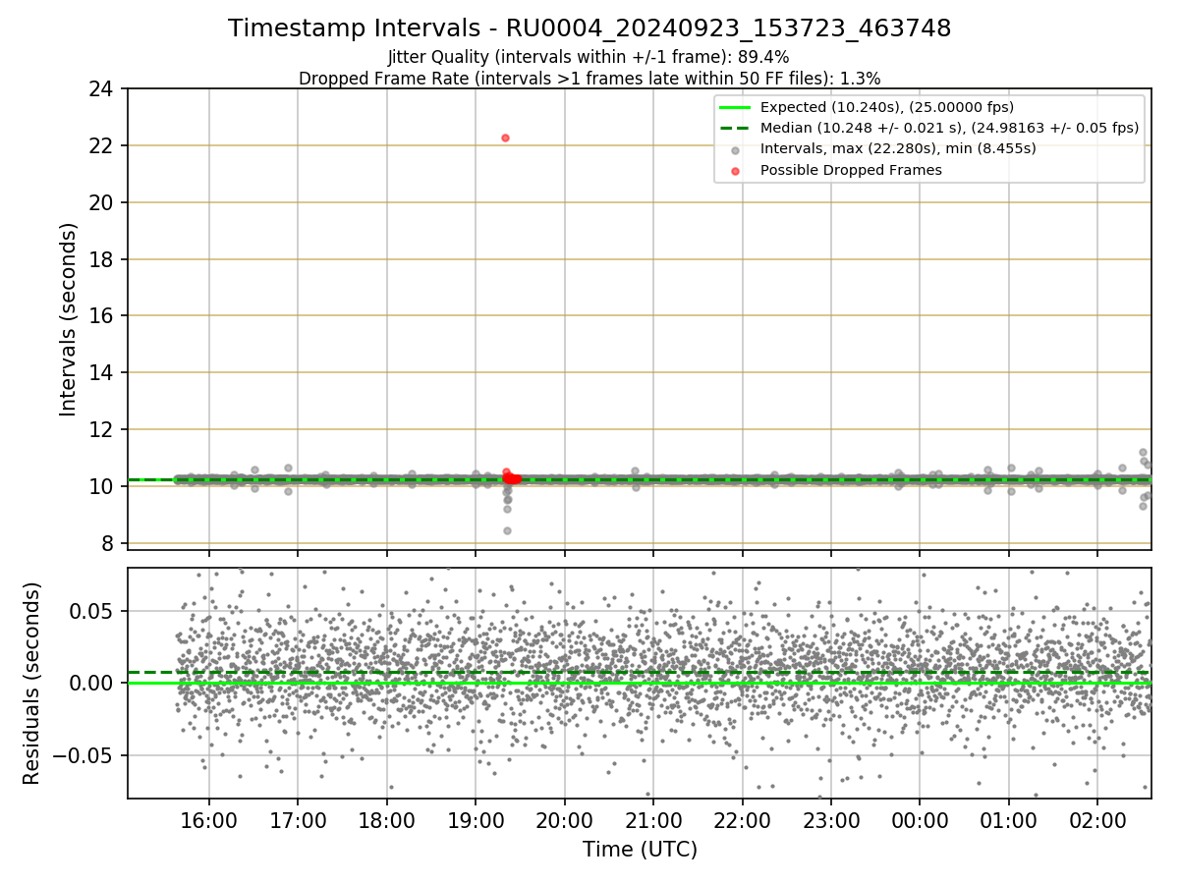Click the Median (10.248 +/- 0.021 s) legend entry
This screenshot has height=884, width=1179.
click(949, 128)
